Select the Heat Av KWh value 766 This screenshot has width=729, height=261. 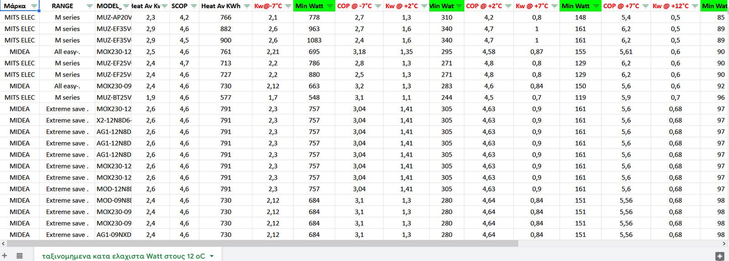[x=226, y=17]
